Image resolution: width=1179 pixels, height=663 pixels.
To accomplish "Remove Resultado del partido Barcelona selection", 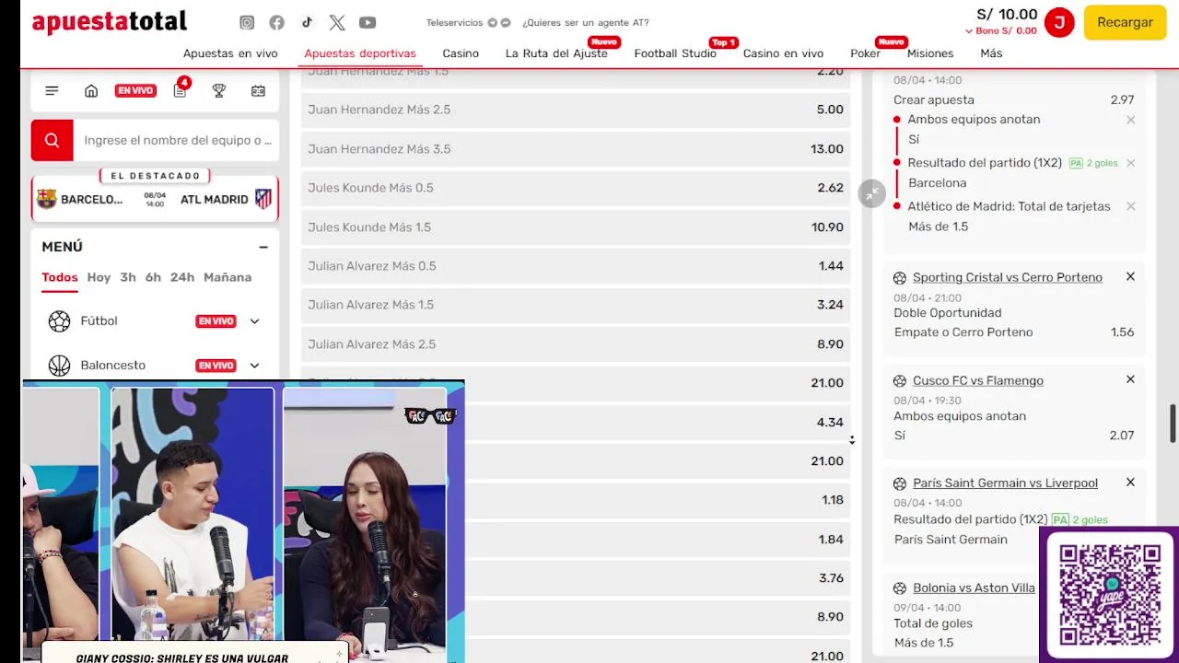I will (x=1130, y=163).
